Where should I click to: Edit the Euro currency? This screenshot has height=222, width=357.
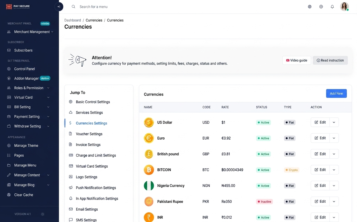(320, 138)
